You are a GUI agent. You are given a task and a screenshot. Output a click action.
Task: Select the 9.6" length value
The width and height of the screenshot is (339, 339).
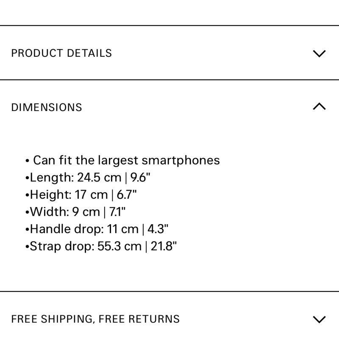click(x=139, y=178)
